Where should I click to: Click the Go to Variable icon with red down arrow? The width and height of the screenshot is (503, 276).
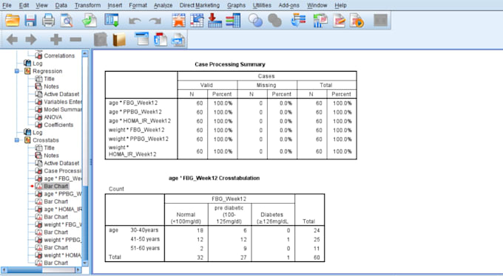215,21
